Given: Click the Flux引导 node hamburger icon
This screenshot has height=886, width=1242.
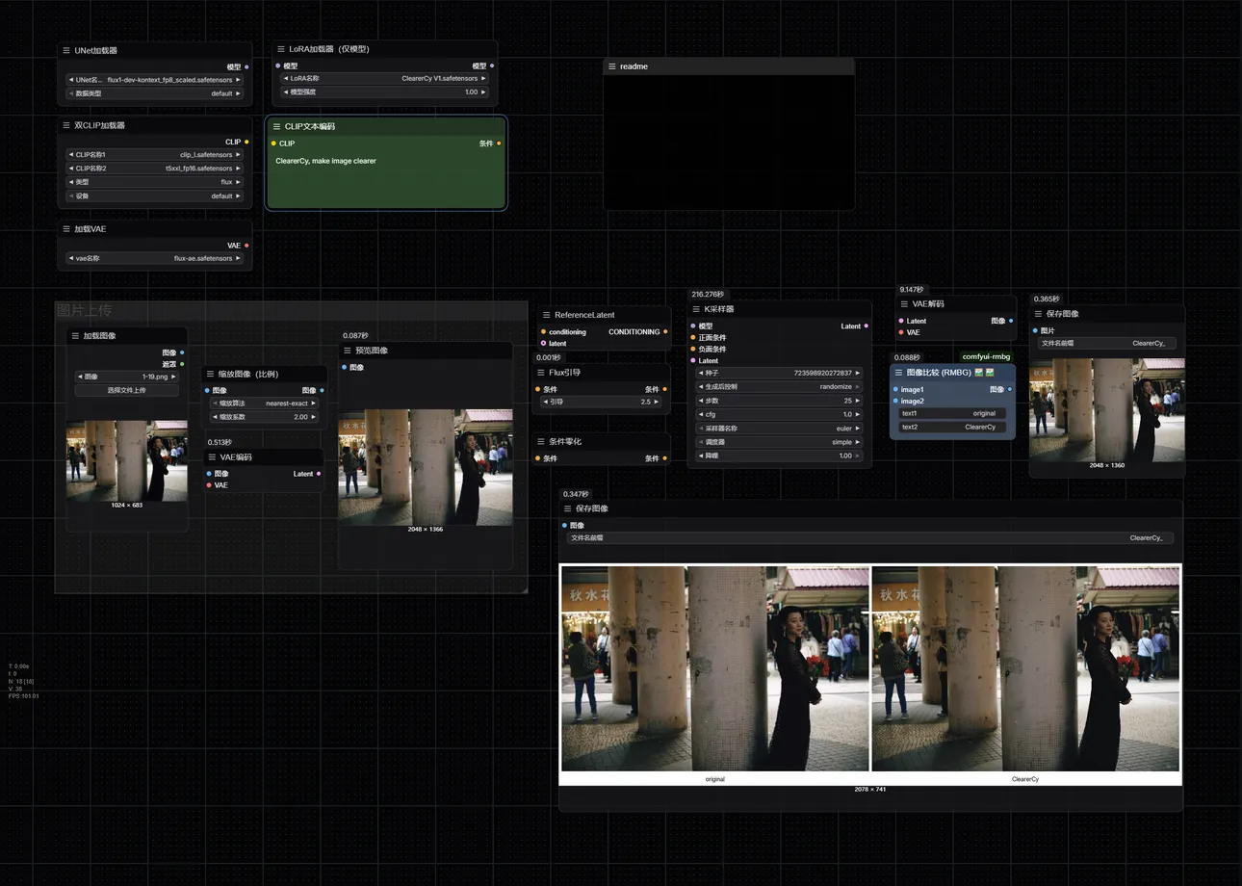Looking at the screenshot, I should click(540, 373).
